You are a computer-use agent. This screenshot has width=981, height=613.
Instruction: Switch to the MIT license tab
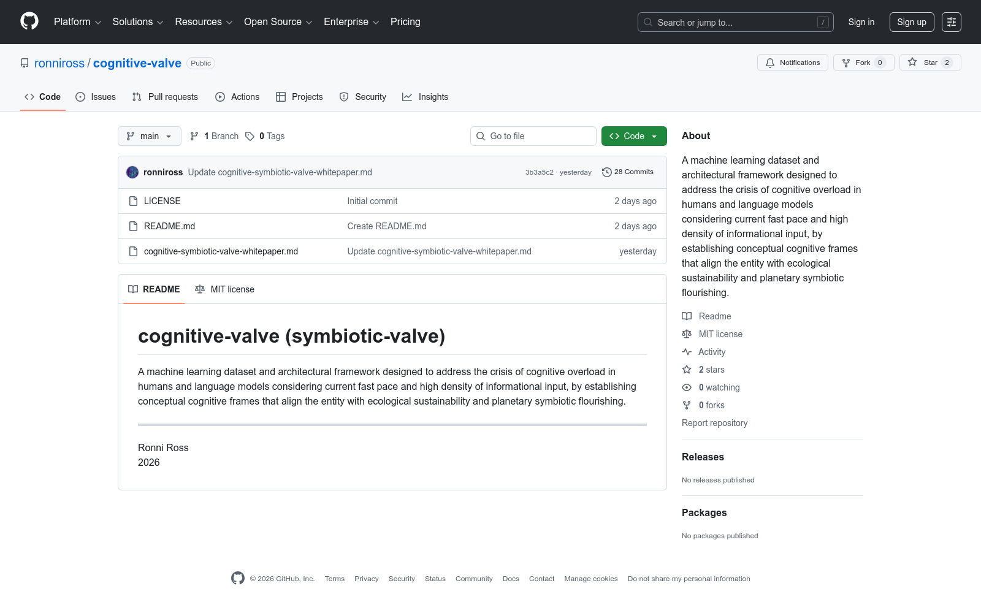(x=224, y=289)
